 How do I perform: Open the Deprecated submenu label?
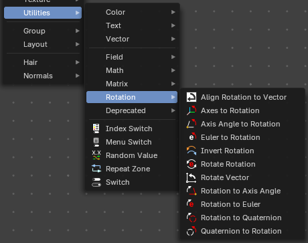tap(126, 110)
